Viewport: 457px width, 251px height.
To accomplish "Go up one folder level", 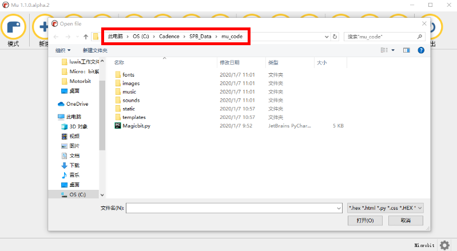I will [x=86, y=37].
